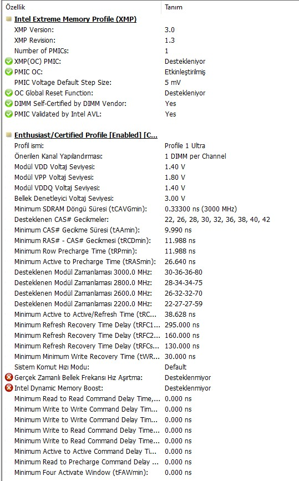Screen dimensions: 299x481
Task: Select the Modül VDD Voltaj Seviyesi row
Action: point(150,167)
